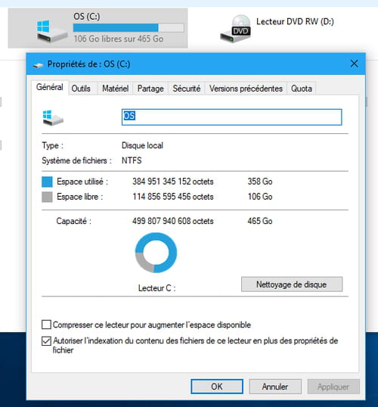
Task: Disable file content indexing checkbox
Action: [x=46, y=341]
